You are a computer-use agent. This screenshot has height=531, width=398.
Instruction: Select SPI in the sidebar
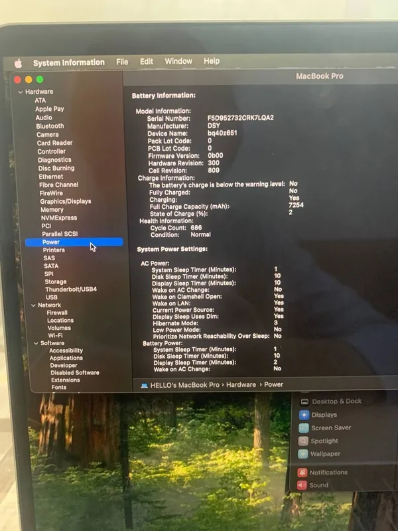(x=48, y=274)
